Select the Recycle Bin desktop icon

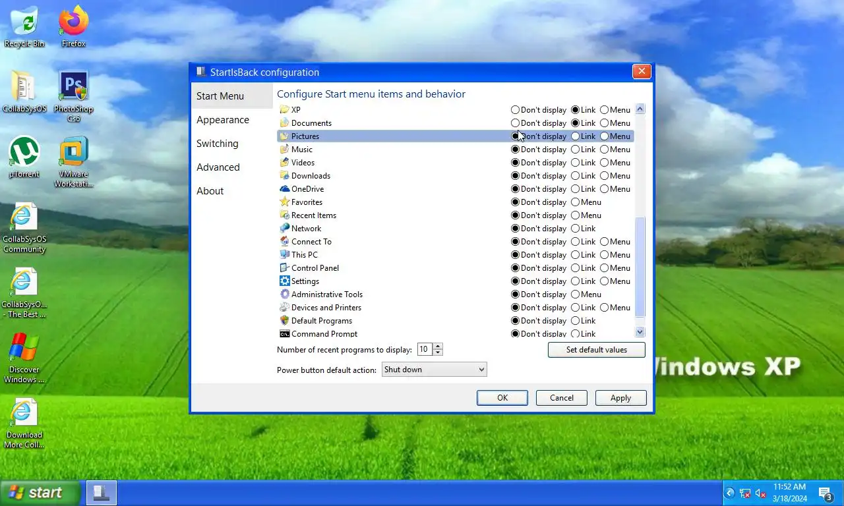[x=24, y=26]
